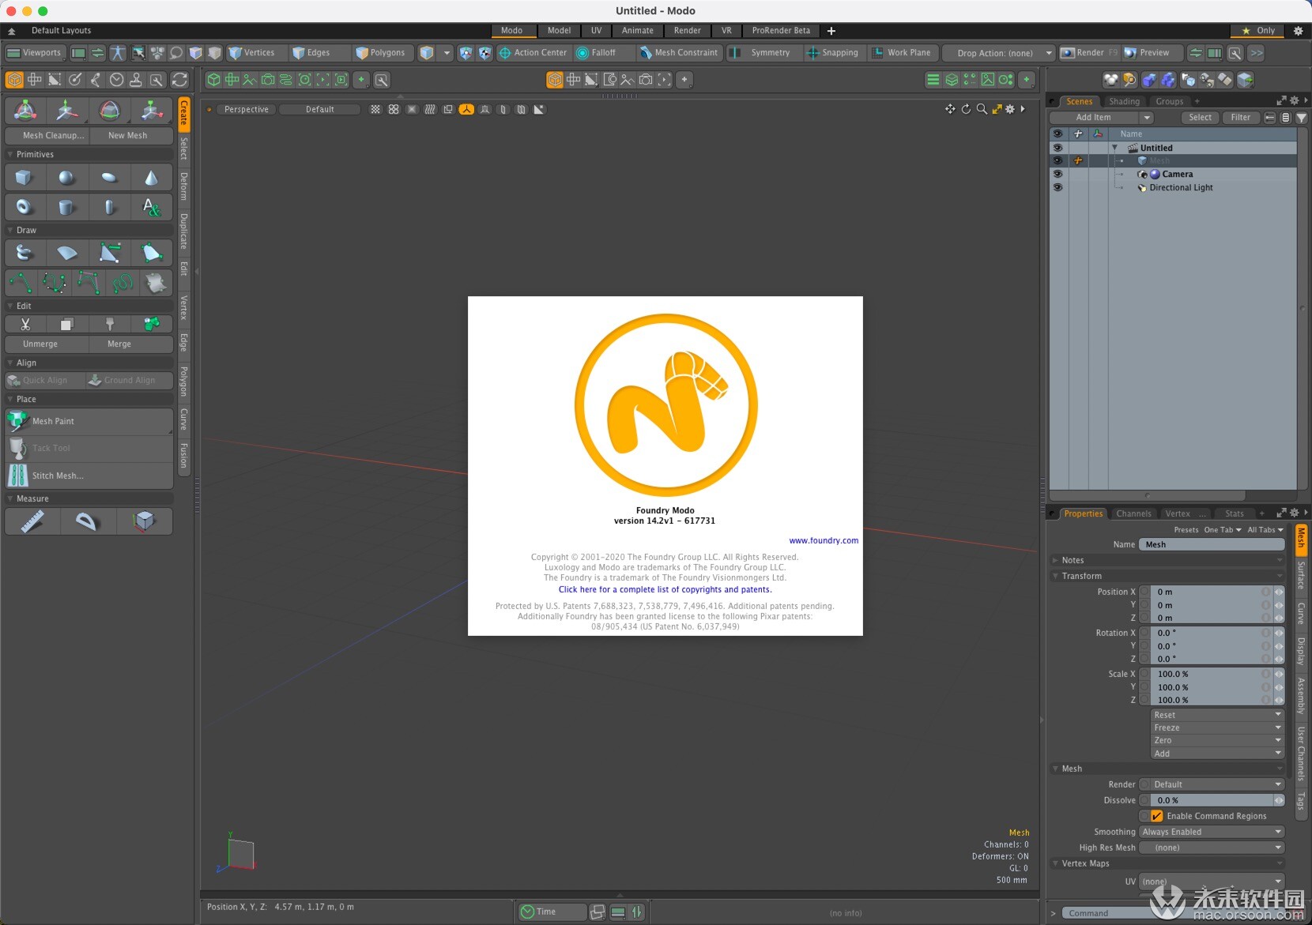Screen dimensions: 1312x925
Task: Toggle visibility of Directional Light
Action: click(1058, 187)
